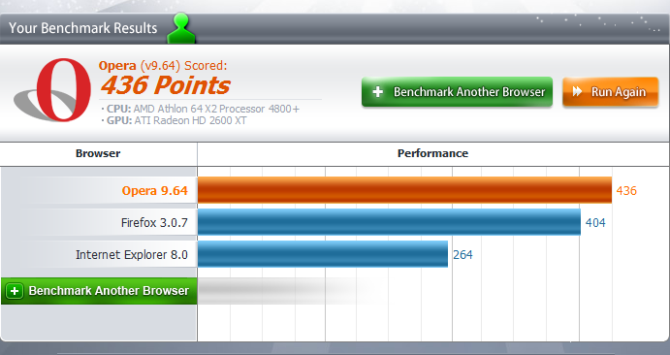Click the Firefox 3.0.7 row label
The image size is (670, 355).
coord(154,222)
